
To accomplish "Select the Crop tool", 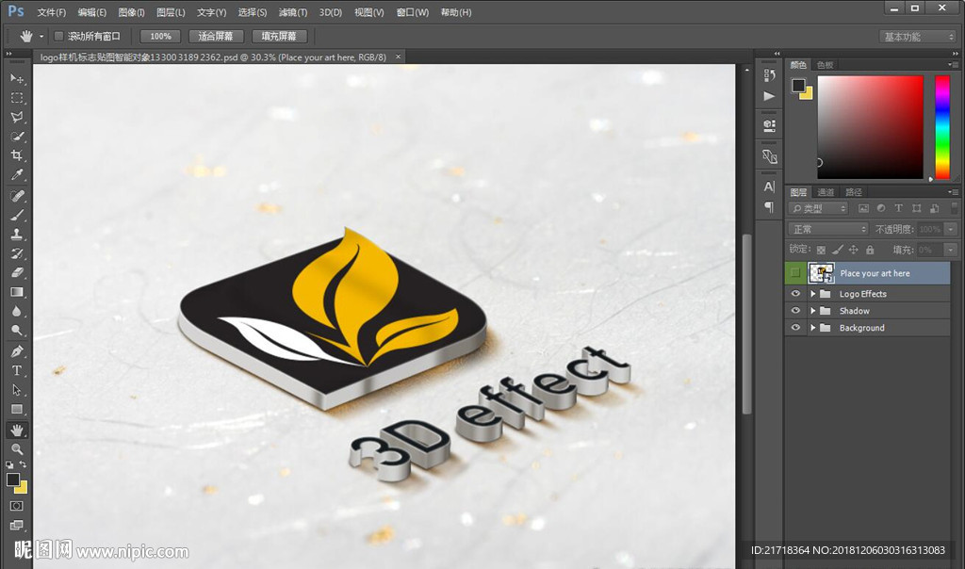I will pos(17,155).
